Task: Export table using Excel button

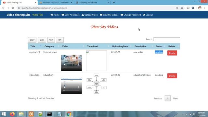Action: click(42, 40)
